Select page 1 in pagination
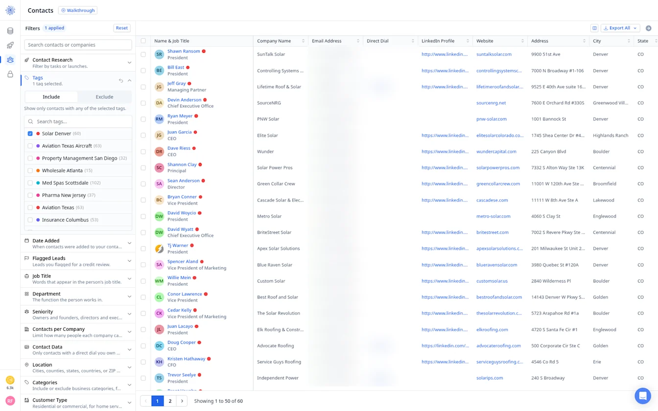 (157, 401)
